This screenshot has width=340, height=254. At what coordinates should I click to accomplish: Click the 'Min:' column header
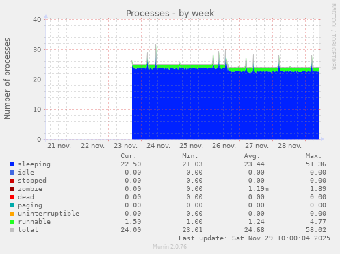190,156
